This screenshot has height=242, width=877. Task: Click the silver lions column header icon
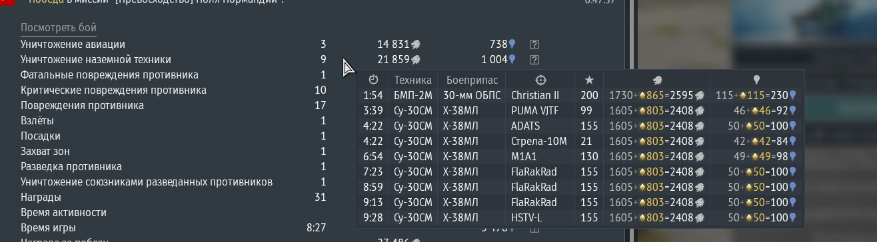coord(656,80)
